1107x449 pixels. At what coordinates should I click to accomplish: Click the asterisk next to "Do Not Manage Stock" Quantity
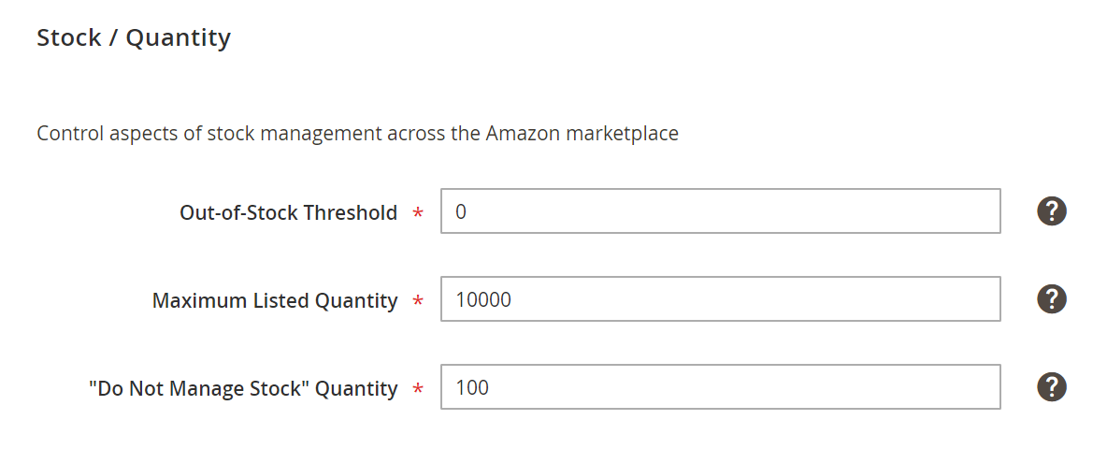tap(418, 390)
